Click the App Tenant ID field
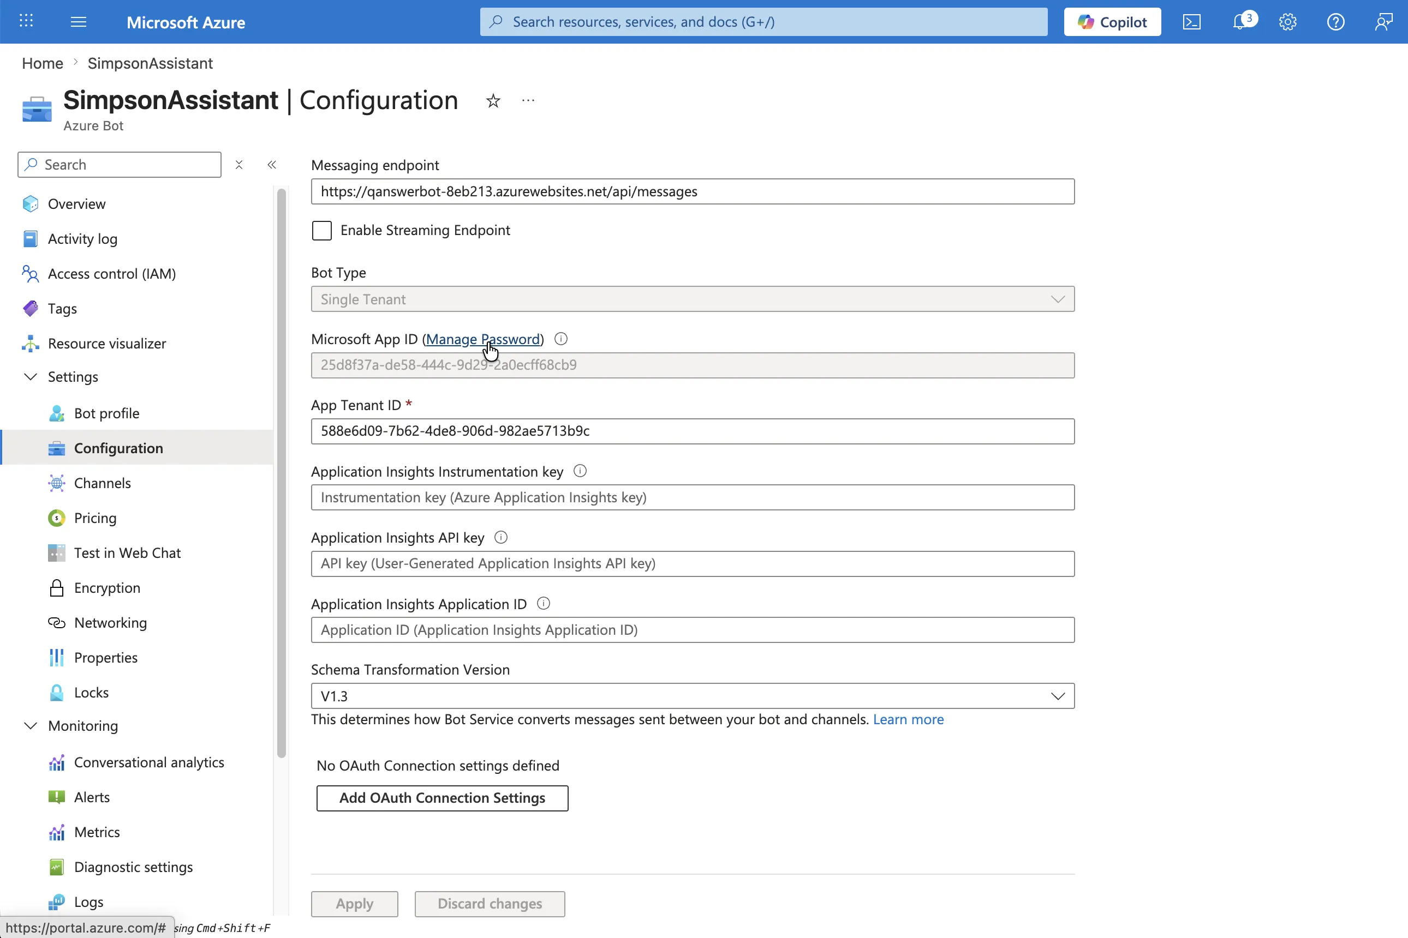Image resolution: width=1408 pixels, height=938 pixels. click(x=693, y=431)
